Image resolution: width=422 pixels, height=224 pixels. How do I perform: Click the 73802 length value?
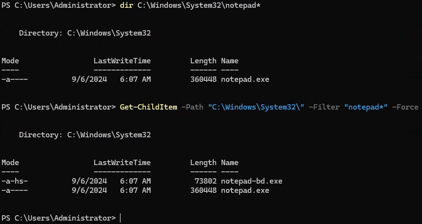tap(205, 181)
